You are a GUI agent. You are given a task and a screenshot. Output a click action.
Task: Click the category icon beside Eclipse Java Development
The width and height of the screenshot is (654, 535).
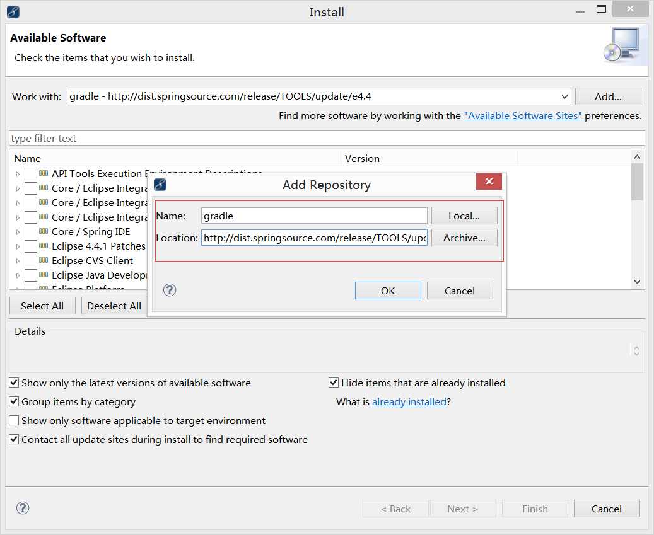(44, 274)
